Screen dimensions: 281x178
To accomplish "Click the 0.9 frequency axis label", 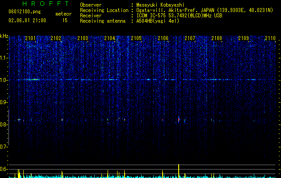I will (x=4, y=102).
